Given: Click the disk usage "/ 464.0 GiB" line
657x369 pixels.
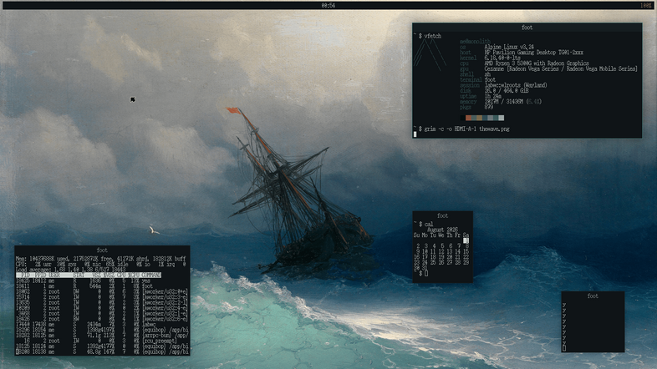Looking at the screenshot, I should (507, 90).
